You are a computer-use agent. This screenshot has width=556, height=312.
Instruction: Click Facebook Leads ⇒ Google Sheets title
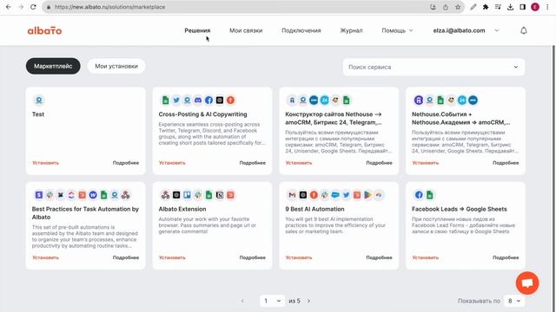(x=460, y=209)
